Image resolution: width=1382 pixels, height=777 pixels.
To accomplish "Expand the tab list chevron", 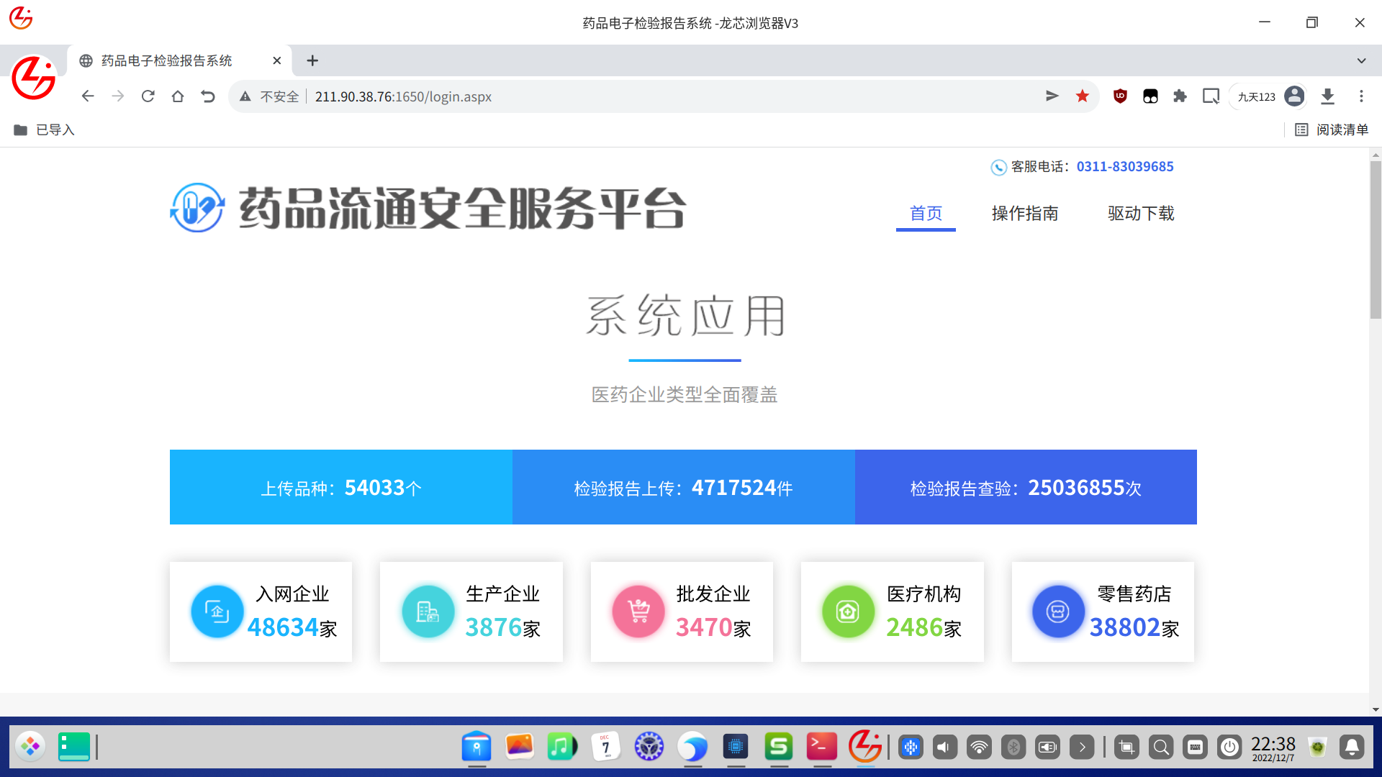I will click(x=1361, y=60).
